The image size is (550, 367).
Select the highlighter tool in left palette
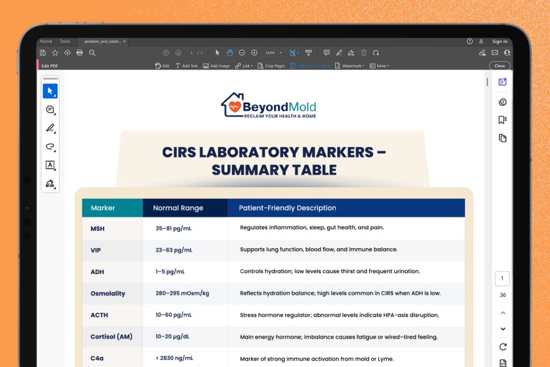(50, 128)
